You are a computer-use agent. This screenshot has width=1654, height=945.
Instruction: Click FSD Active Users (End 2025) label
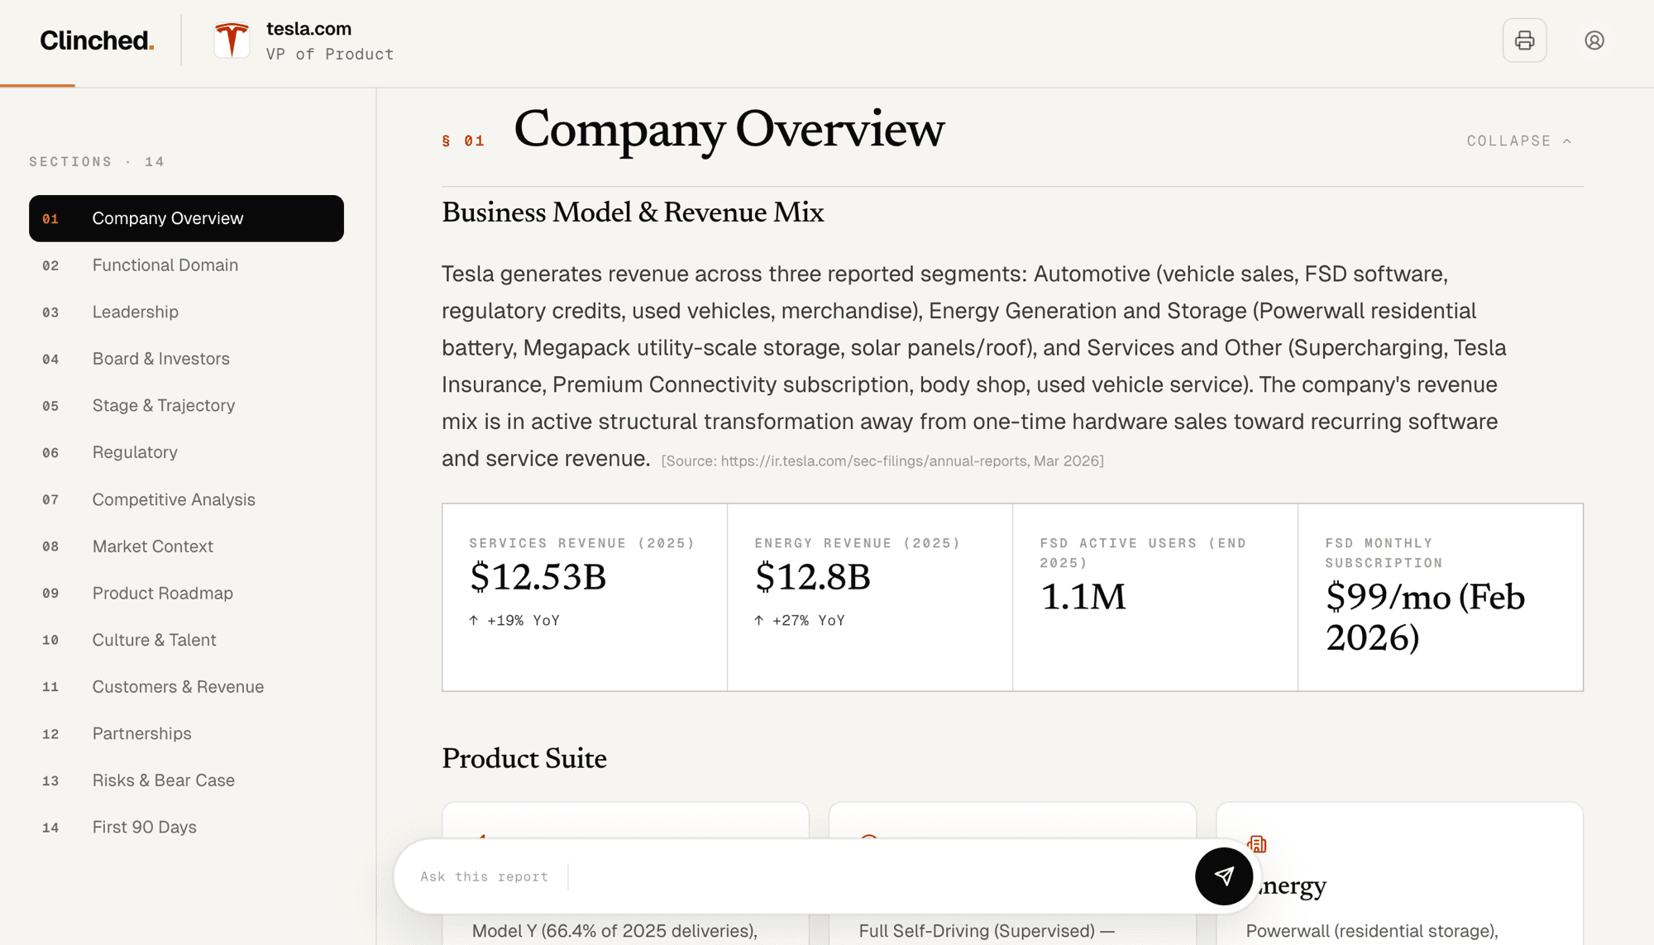click(1143, 553)
